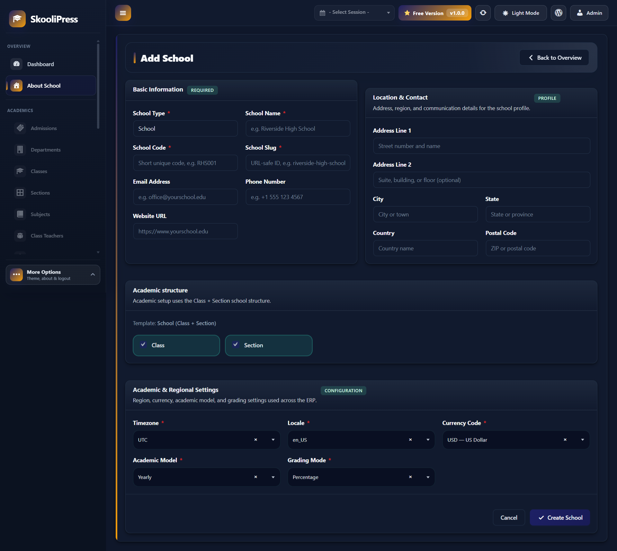Clear the UTC Timezone selection
Screen dimensions: 617x551
[x=256, y=440]
